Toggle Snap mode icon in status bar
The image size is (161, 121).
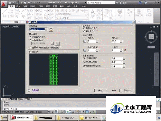click(52, 112)
